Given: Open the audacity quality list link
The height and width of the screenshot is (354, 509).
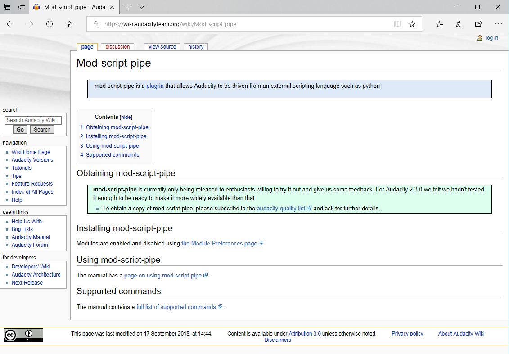Looking at the screenshot, I should click(x=281, y=209).
